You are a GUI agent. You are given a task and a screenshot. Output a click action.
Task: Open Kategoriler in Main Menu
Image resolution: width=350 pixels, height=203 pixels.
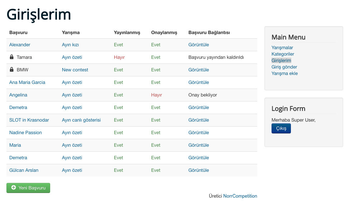coord(283,54)
